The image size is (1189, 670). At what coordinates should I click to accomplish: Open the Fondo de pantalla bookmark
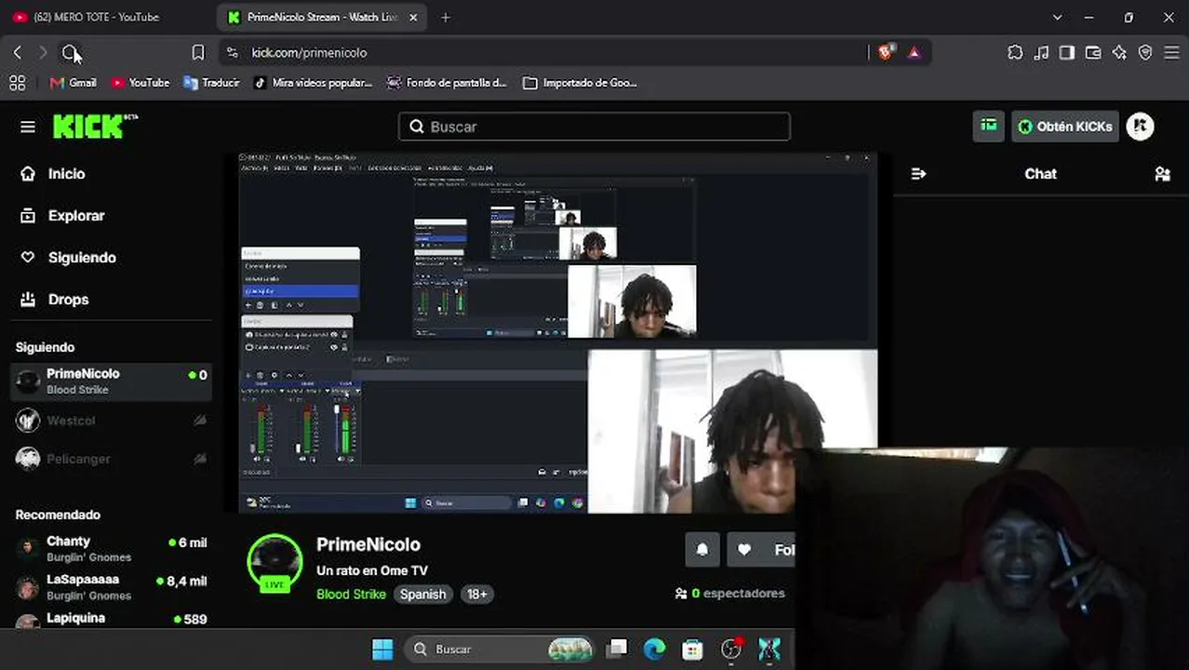point(447,83)
